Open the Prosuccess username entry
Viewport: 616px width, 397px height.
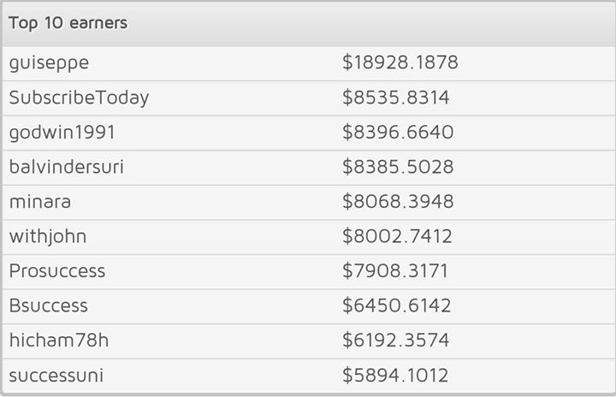tap(57, 271)
